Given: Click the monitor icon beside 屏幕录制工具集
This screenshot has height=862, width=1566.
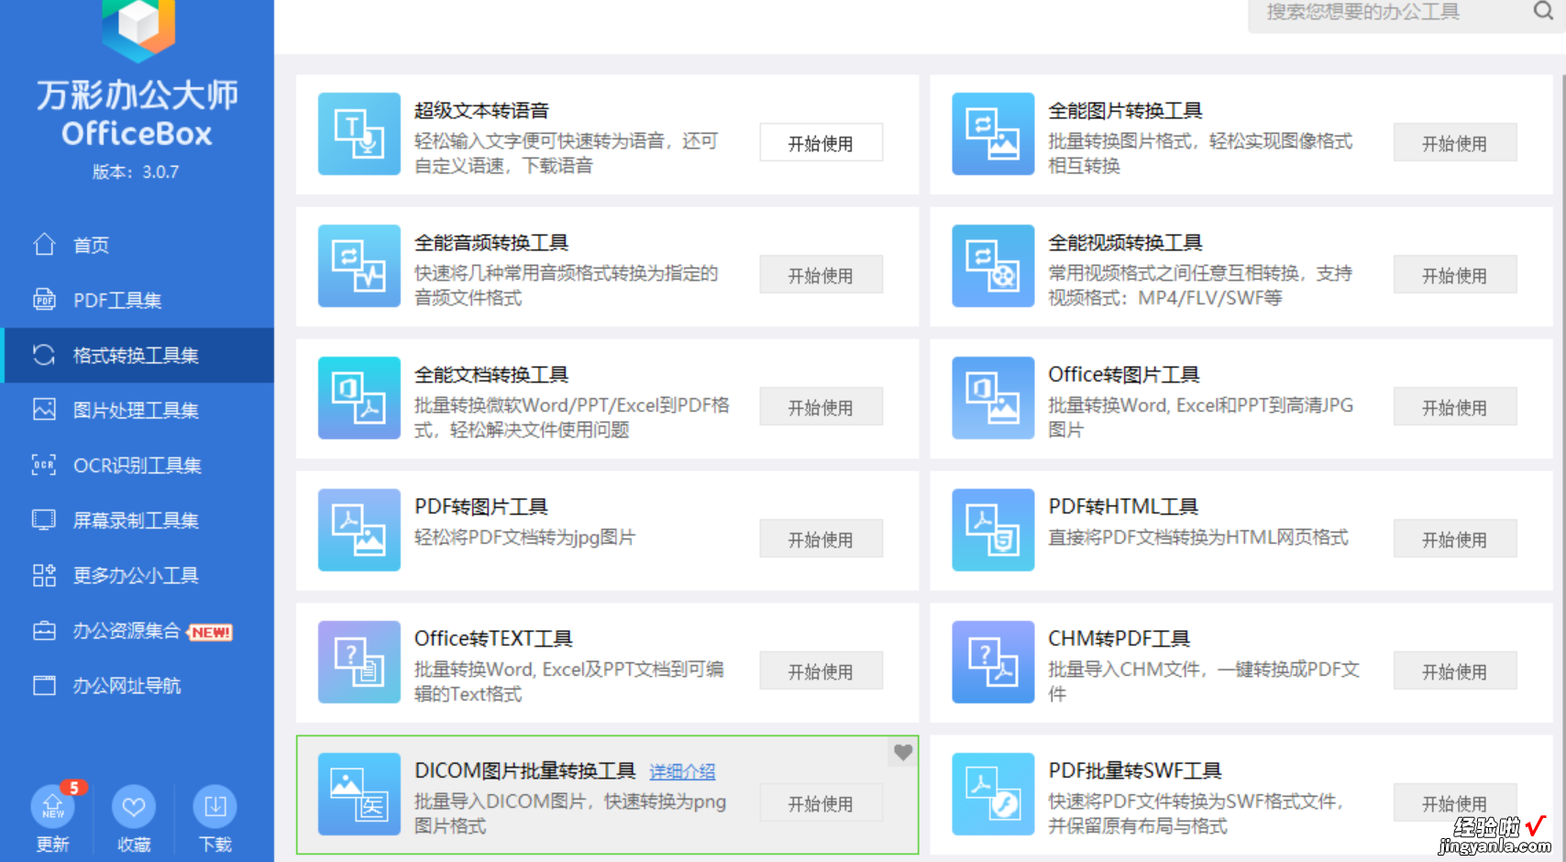Looking at the screenshot, I should point(44,519).
